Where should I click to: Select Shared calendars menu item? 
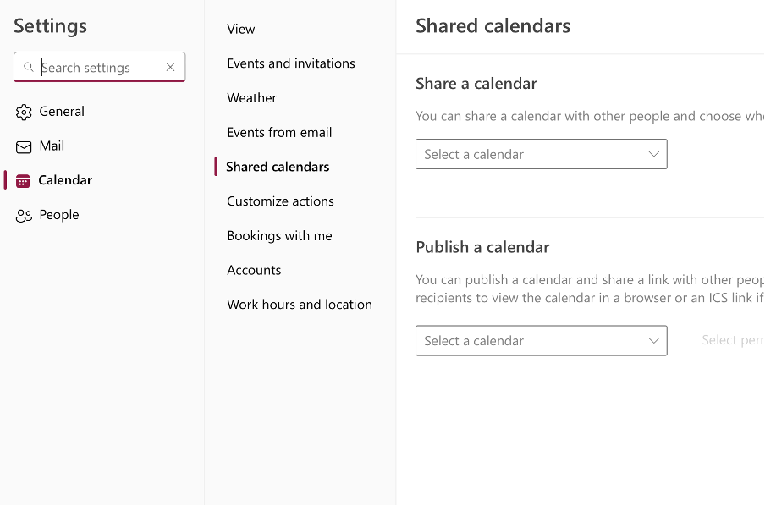[x=278, y=167]
